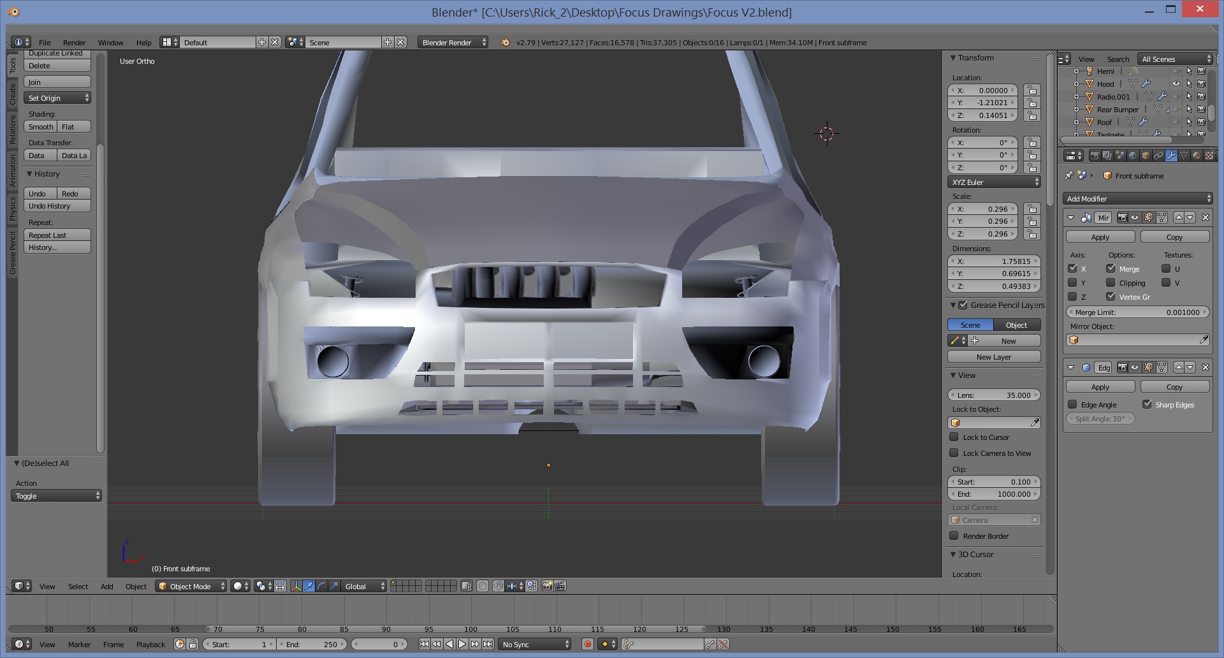This screenshot has width=1224, height=658.
Task: Expand the Roof item in outliner
Action: (1076, 122)
